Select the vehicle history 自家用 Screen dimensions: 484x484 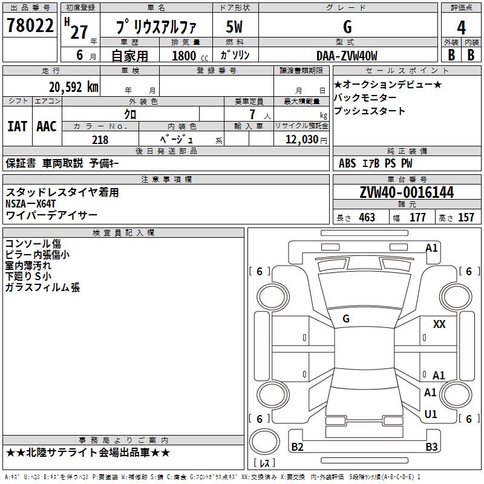(129, 56)
